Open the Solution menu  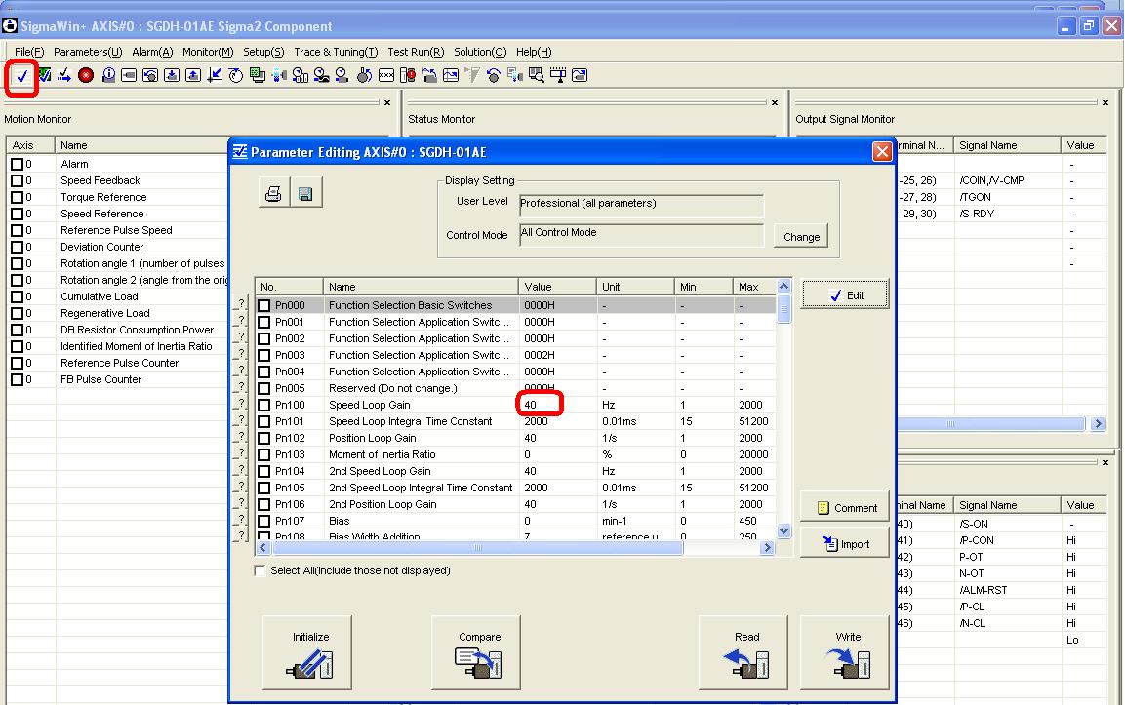click(480, 52)
